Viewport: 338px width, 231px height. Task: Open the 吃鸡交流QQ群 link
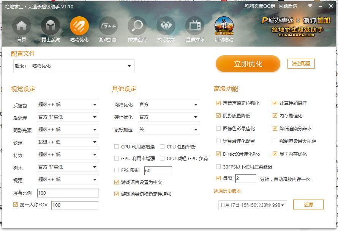260,6
